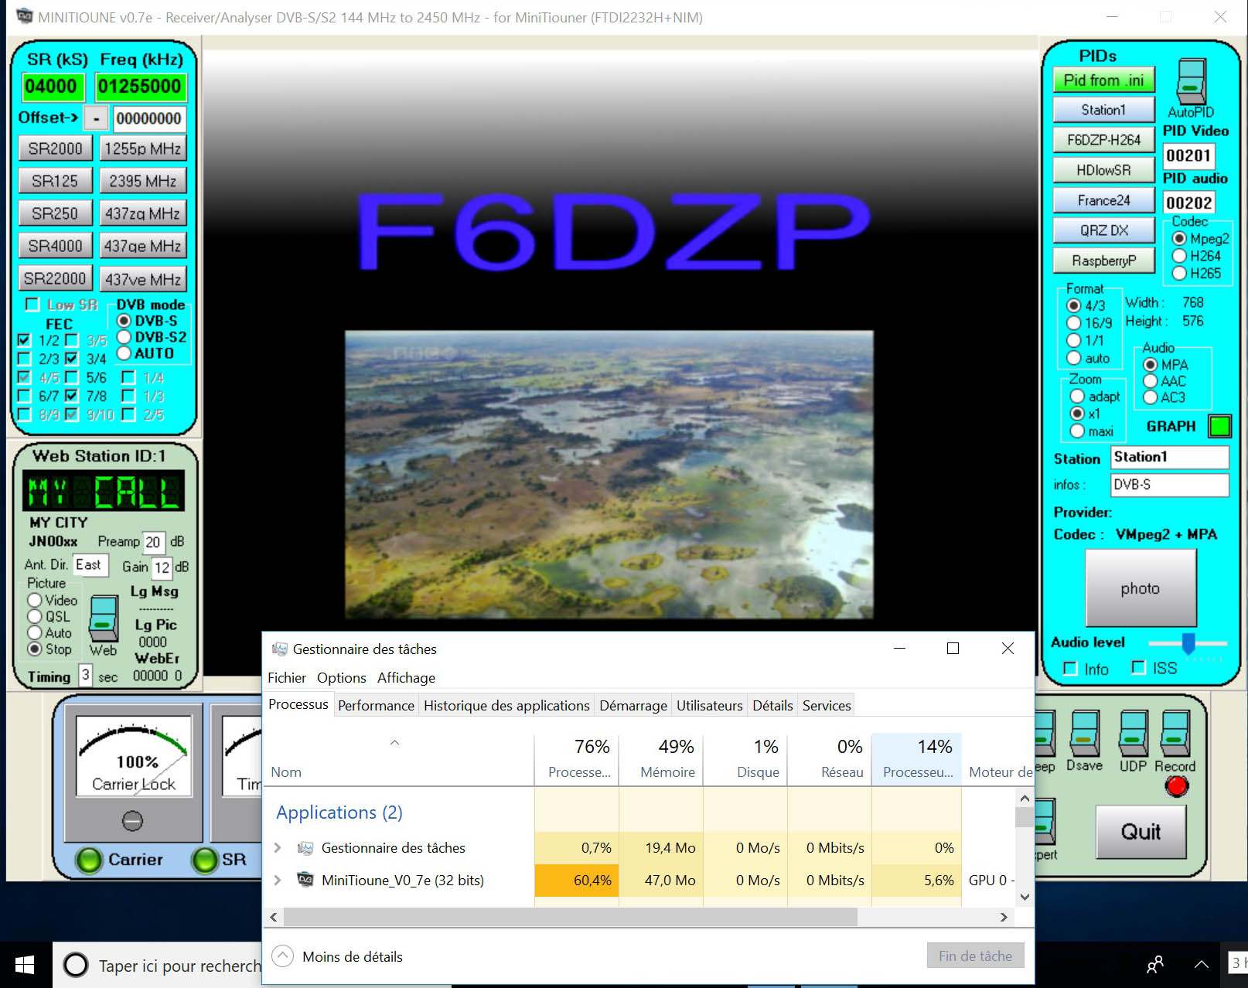
Task: Click the green SR LED indicator
Action: [x=204, y=860]
